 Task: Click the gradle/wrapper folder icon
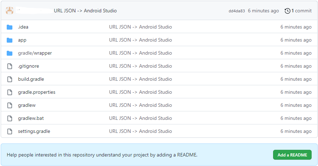(10, 53)
